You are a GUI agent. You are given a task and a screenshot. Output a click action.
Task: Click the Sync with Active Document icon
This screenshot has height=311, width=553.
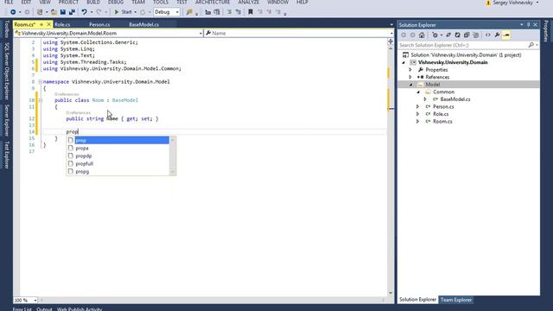[x=448, y=35]
